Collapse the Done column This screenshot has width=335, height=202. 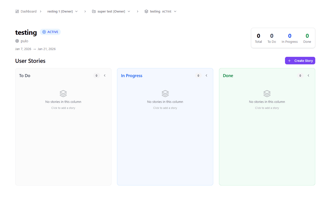point(308,75)
